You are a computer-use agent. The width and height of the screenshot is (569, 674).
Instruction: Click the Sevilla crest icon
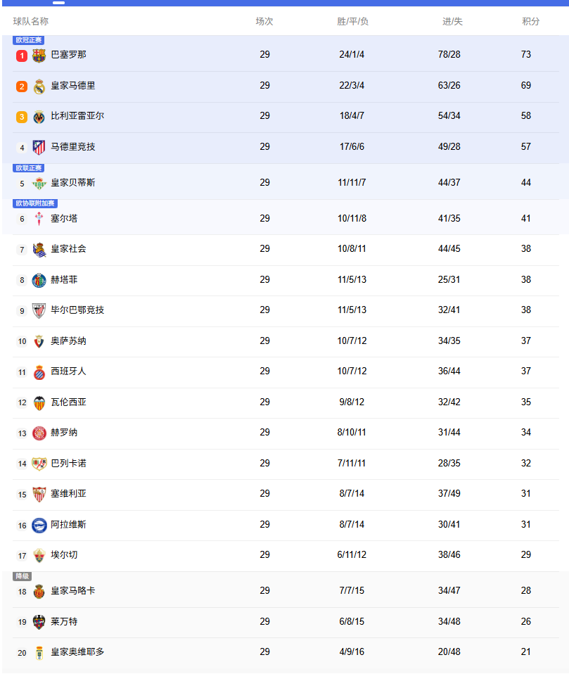coord(39,494)
